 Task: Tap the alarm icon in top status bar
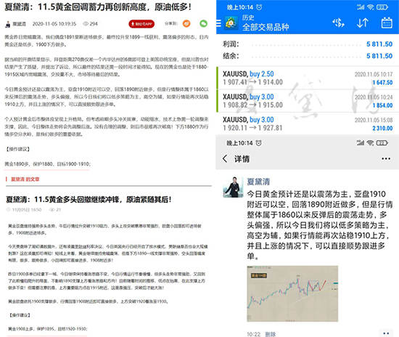(259, 7)
